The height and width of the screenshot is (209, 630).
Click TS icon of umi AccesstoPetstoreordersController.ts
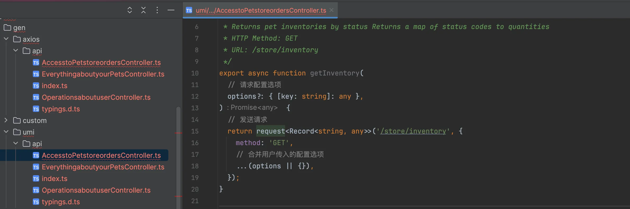click(36, 155)
